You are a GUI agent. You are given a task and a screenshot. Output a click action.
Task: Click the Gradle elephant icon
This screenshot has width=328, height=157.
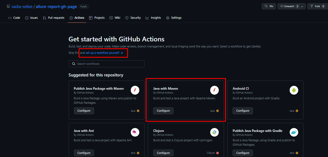[294, 132]
